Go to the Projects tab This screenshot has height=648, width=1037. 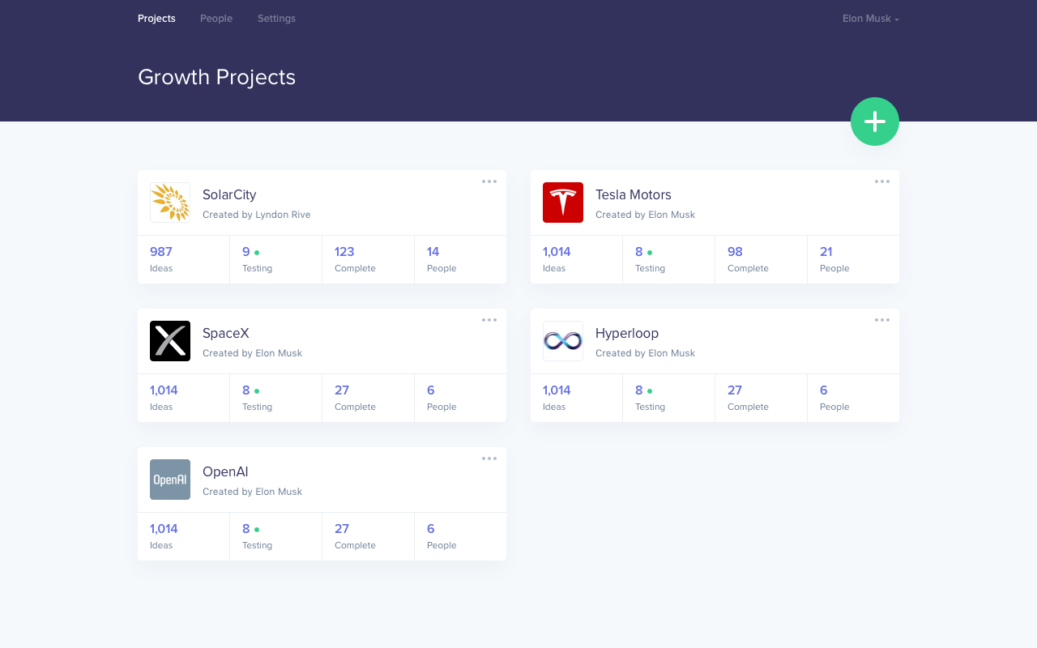point(156,19)
